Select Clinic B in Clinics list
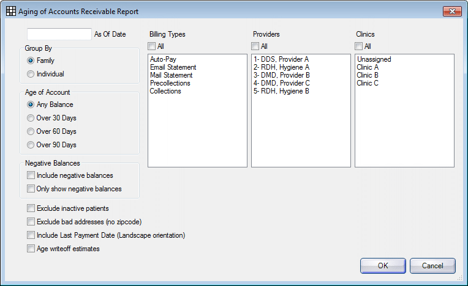The width and height of the screenshot is (468, 286). coord(404,75)
